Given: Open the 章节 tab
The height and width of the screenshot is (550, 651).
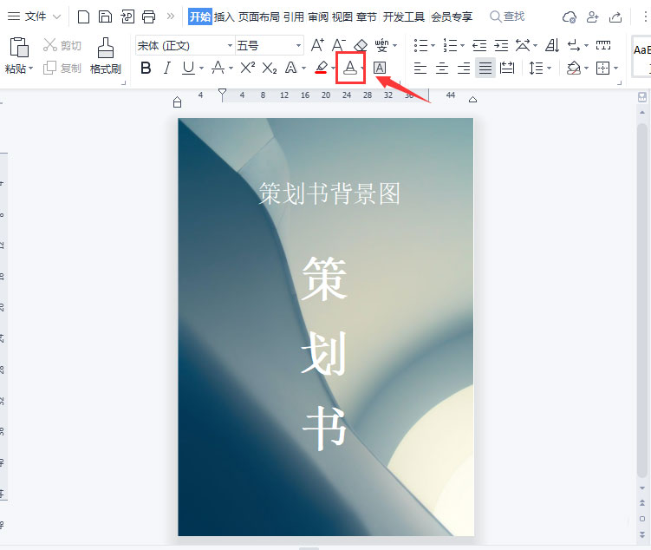Looking at the screenshot, I should [x=366, y=16].
